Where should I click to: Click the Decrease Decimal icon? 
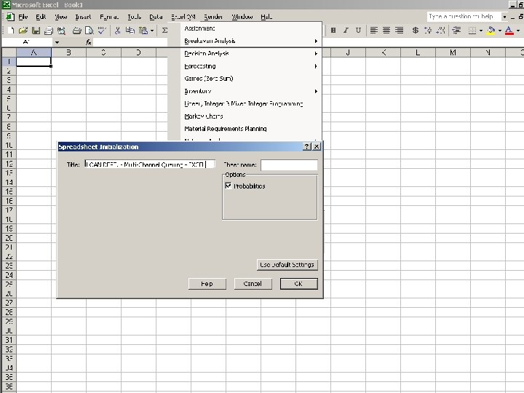441,31
